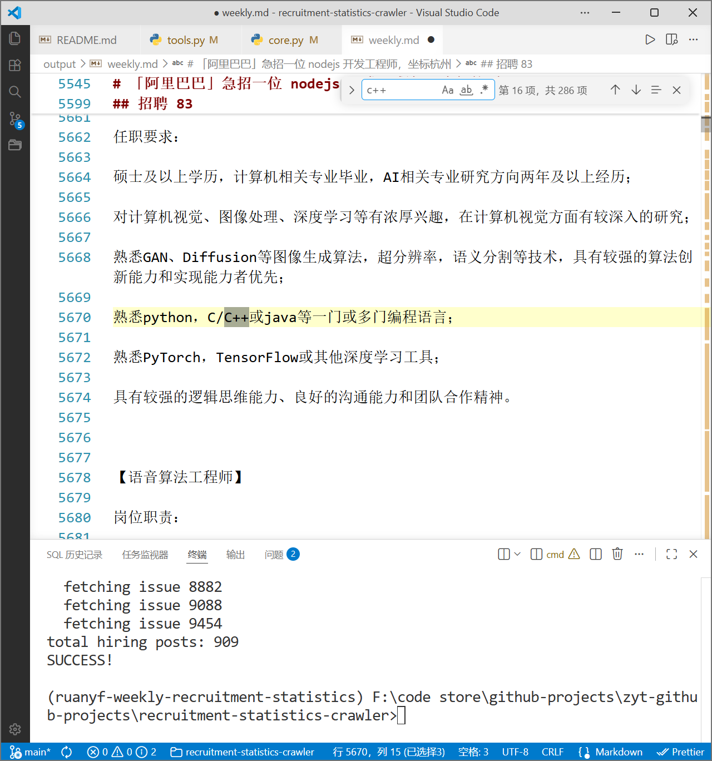Open Manage settings gear

pyautogui.click(x=15, y=729)
